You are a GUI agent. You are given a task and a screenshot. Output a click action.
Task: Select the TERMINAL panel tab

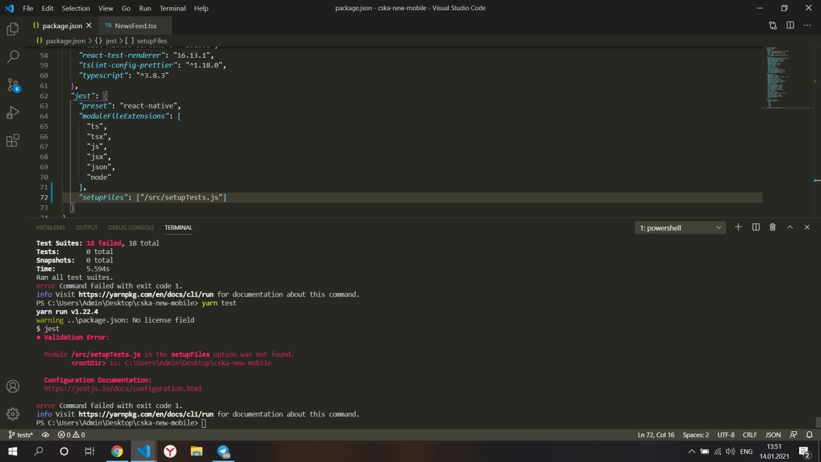[x=178, y=227]
